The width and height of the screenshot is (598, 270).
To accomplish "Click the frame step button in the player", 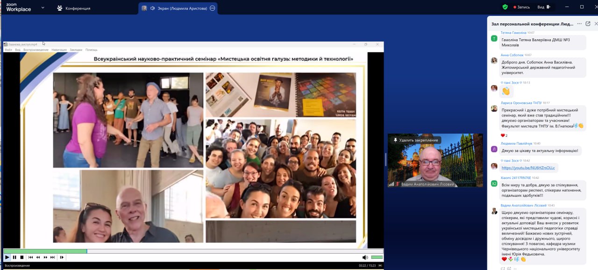I will click(x=62, y=257).
